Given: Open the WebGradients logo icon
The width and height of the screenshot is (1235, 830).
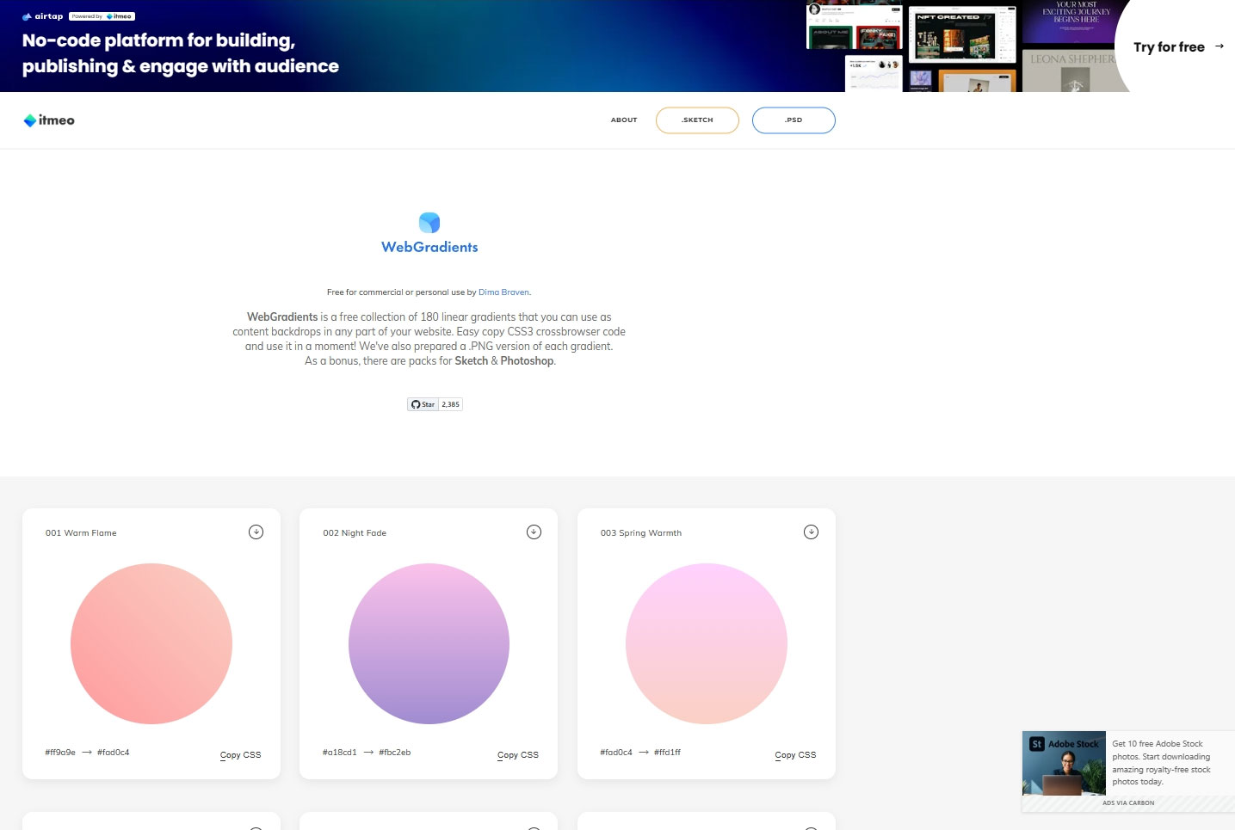Looking at the screenshot, I should [x=429, y=223].
